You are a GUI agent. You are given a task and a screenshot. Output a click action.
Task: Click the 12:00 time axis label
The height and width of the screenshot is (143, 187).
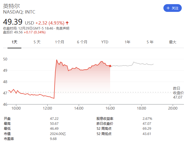(48, 108)
